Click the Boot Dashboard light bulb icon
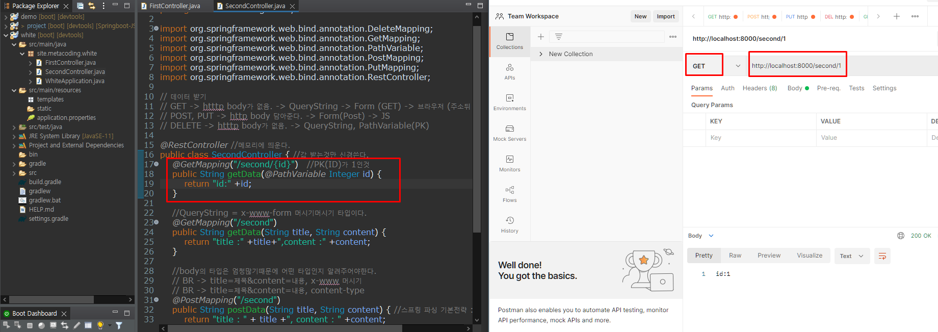Viewport: 938px width, 332px height. click(100, 325)
